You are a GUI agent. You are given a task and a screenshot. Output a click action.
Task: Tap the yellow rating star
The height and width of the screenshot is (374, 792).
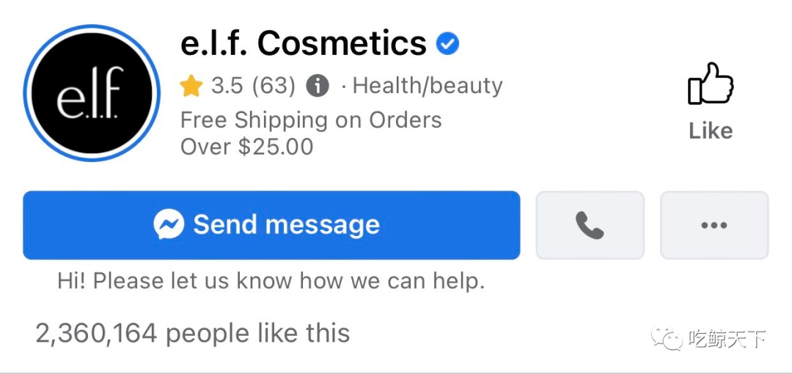[191, 87]
